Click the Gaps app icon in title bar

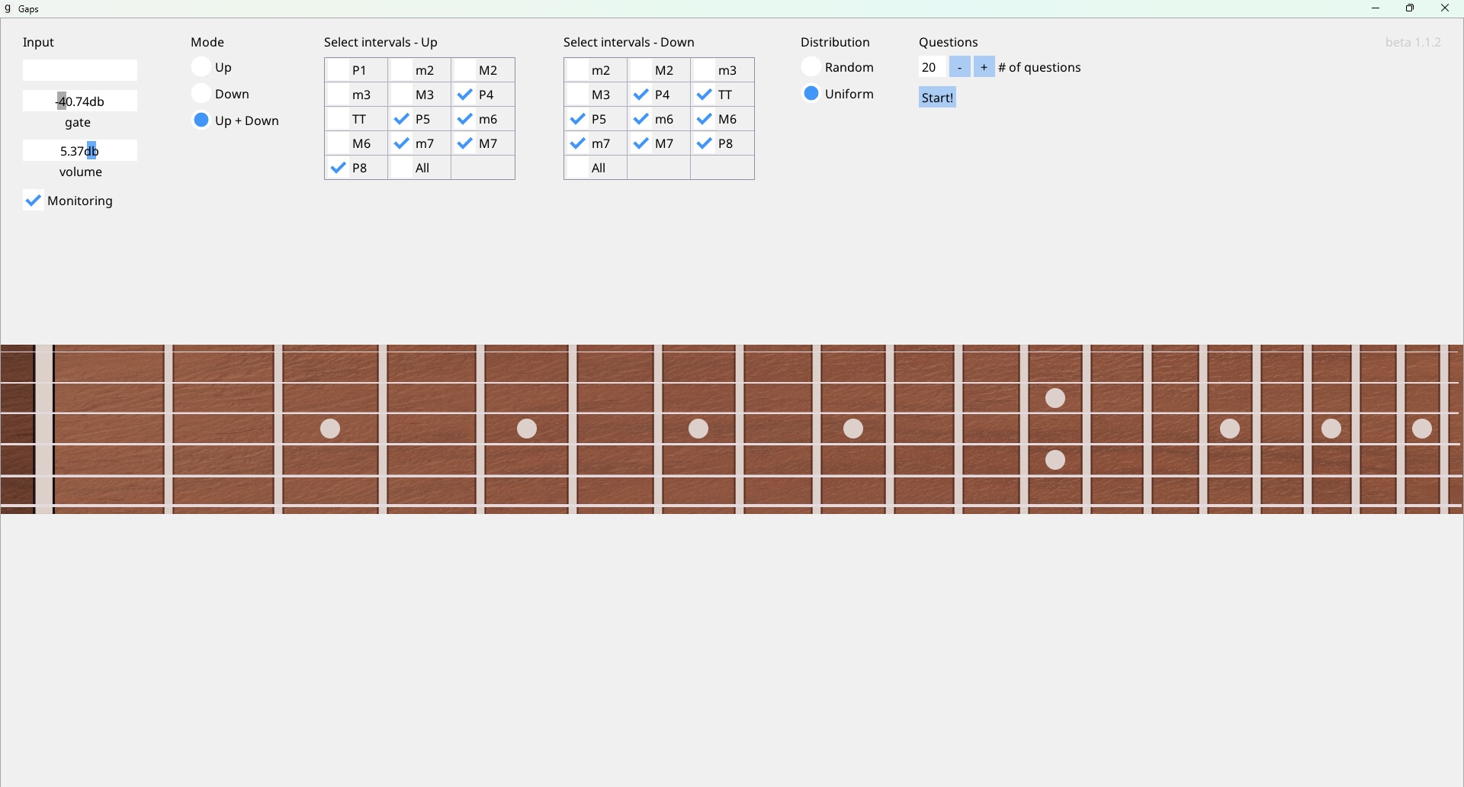pos(8,9)
